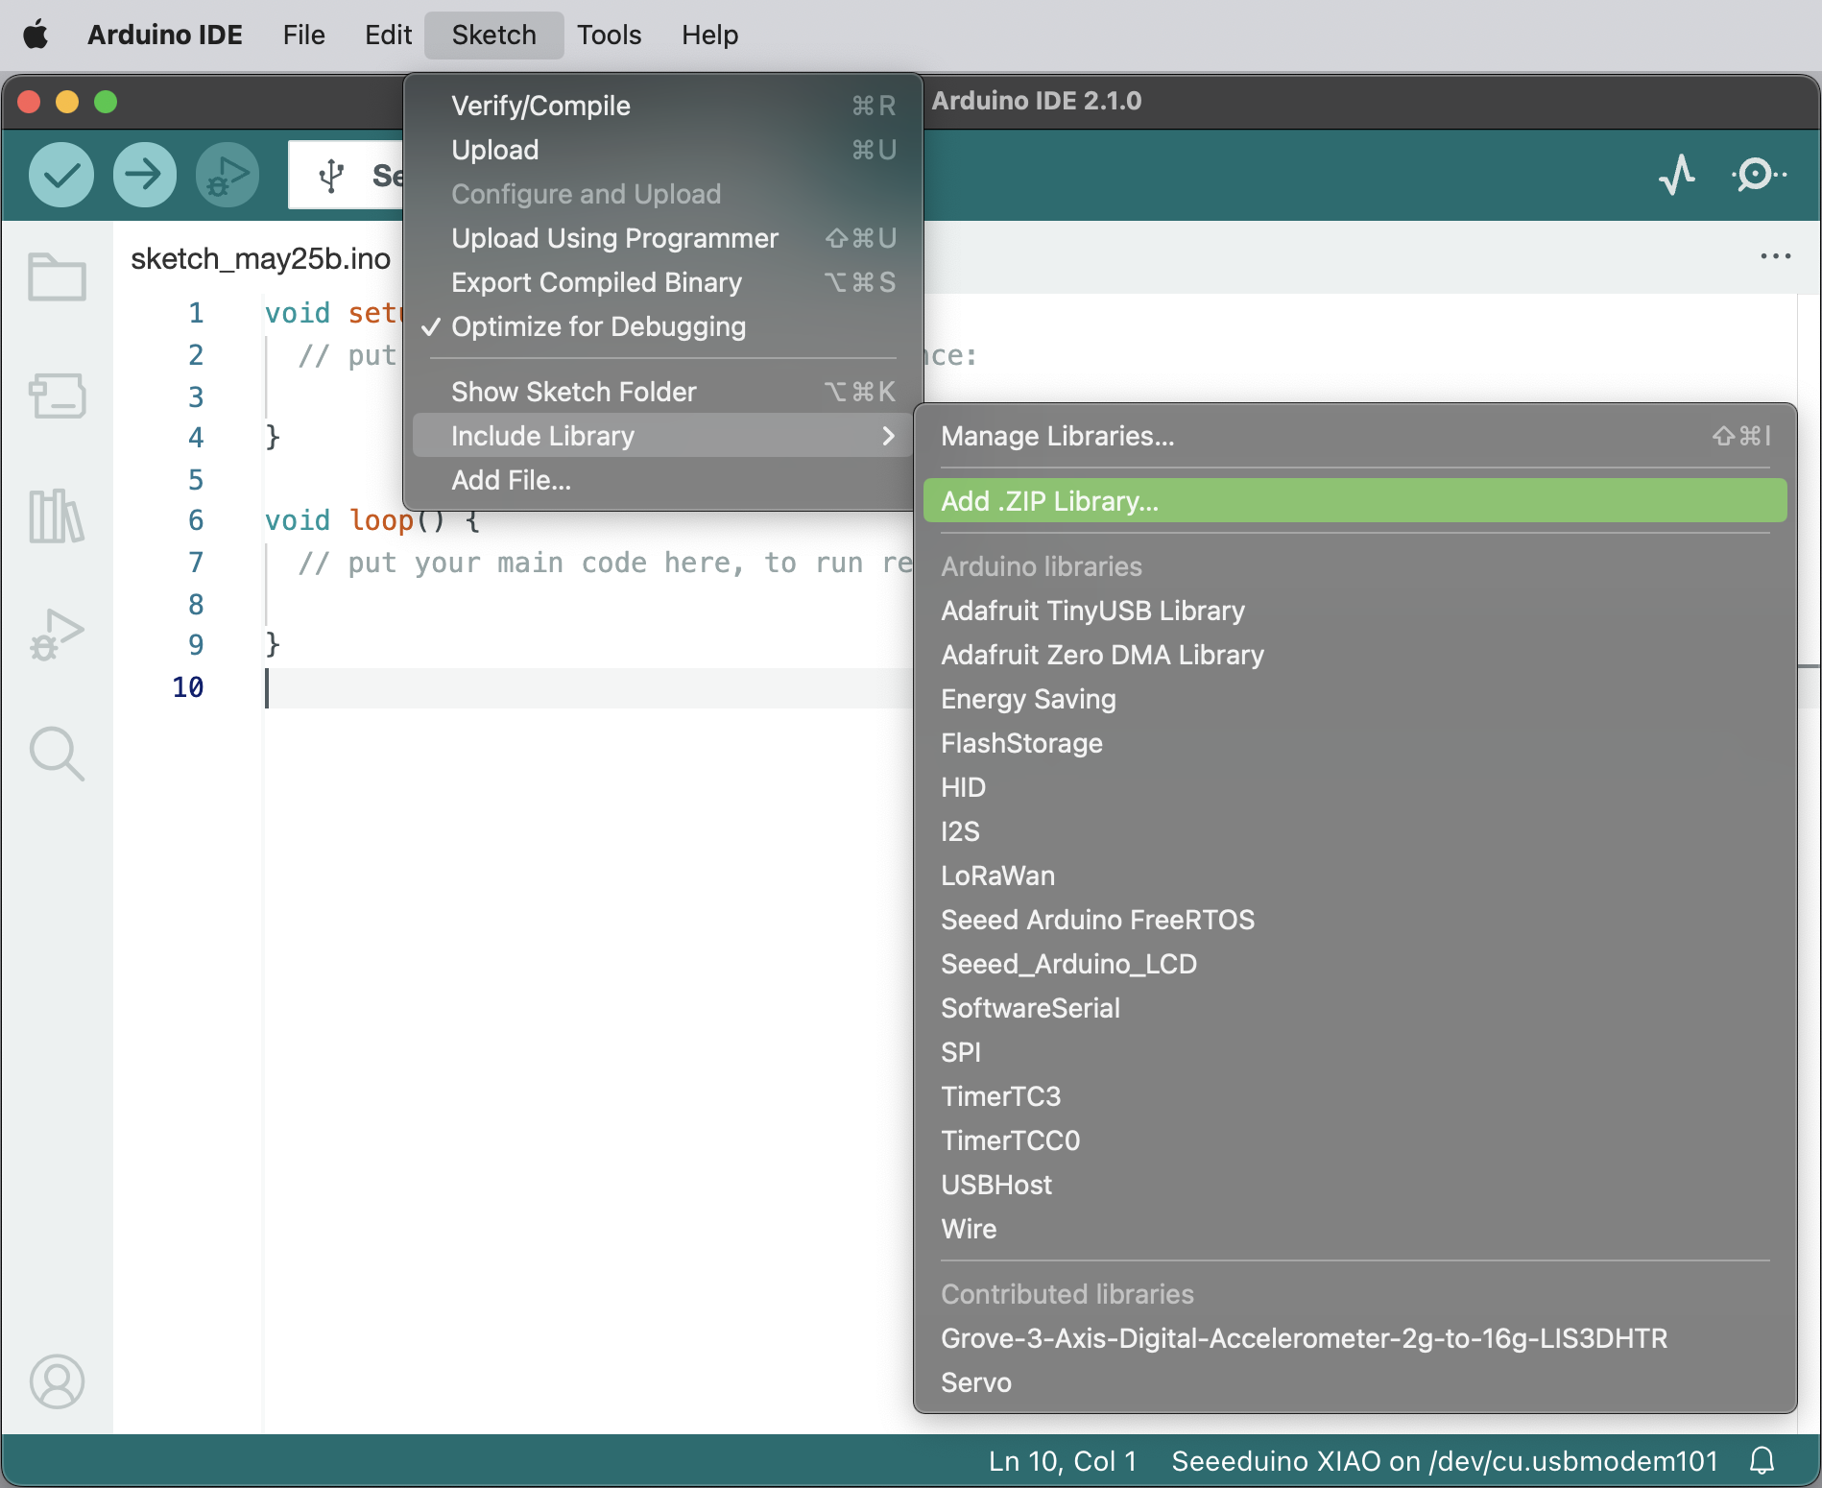1822x1488 pixels.
Task: Select LoRaWan library
Action: pos(1355,876)
